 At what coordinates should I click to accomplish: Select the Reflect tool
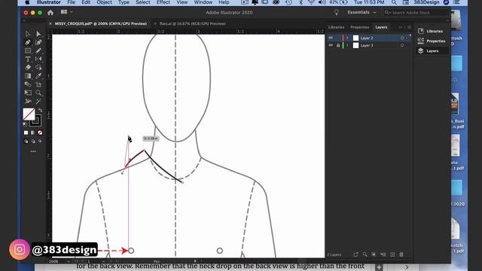(38, 59)
